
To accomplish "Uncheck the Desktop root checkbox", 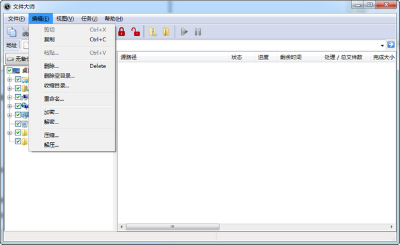I will [x=10, y=71].
